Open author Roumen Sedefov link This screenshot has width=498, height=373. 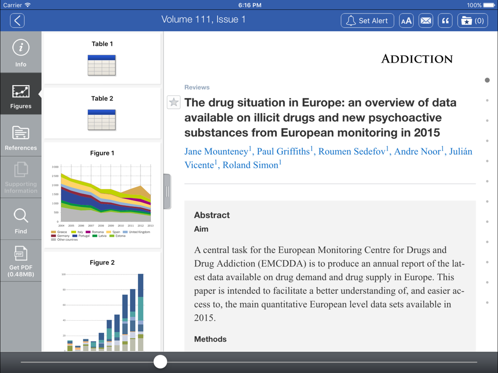[354, 151]
